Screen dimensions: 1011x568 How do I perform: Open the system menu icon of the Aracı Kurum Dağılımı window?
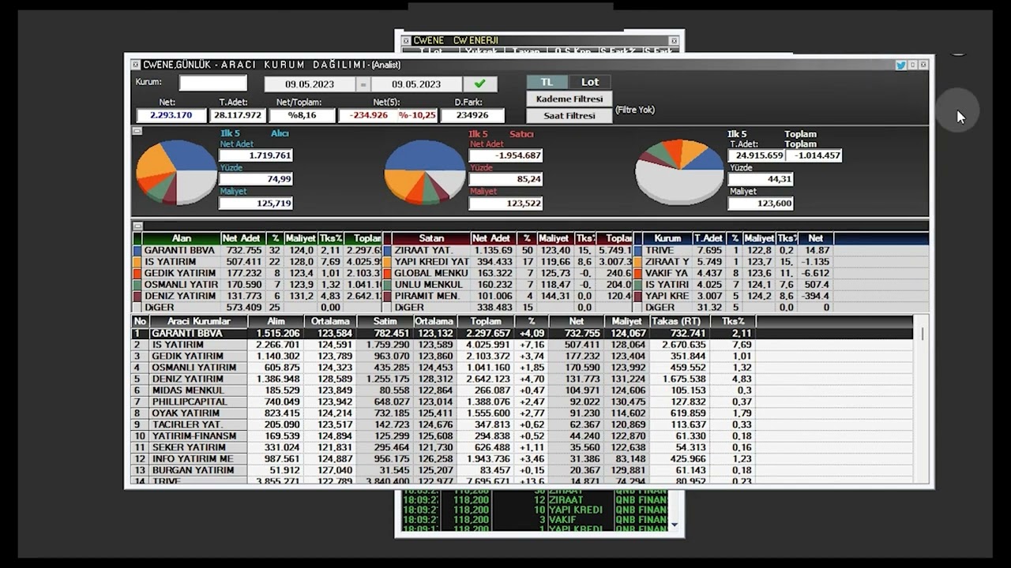136,65
